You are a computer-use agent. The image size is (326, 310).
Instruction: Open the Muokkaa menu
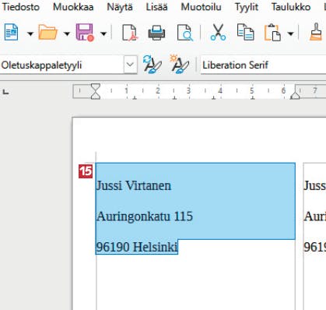pos(73,7)
